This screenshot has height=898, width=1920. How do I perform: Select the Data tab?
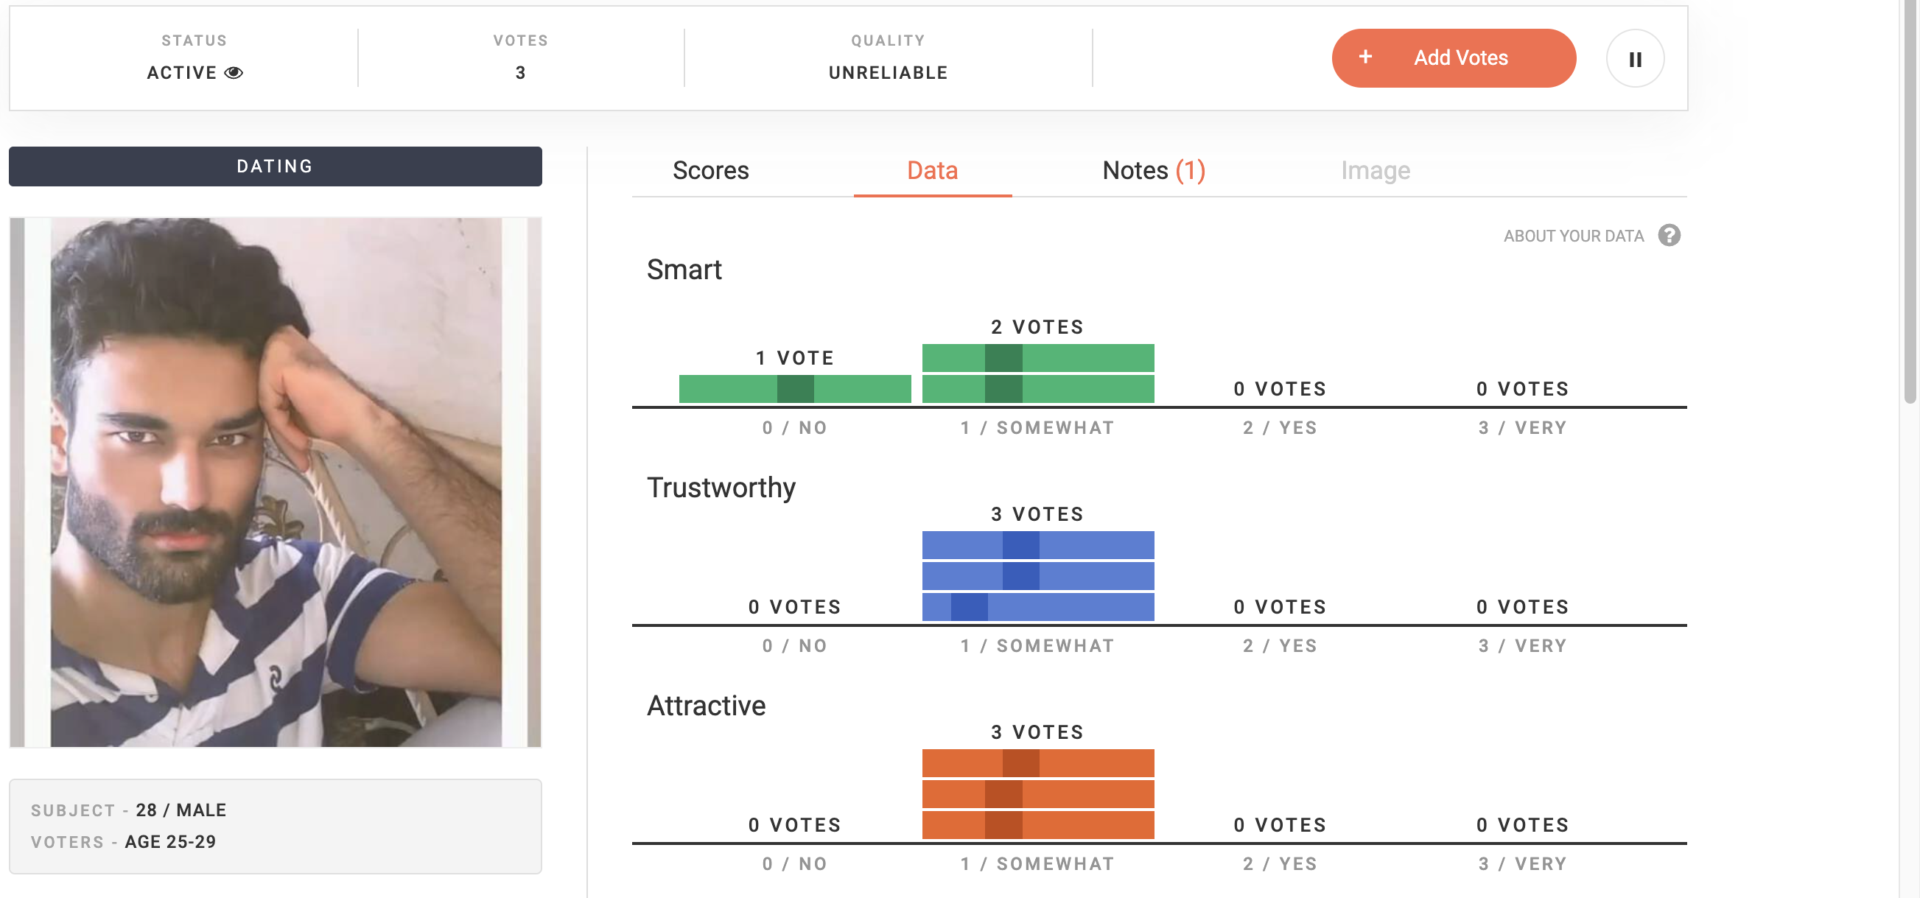[x=933, y=171]
